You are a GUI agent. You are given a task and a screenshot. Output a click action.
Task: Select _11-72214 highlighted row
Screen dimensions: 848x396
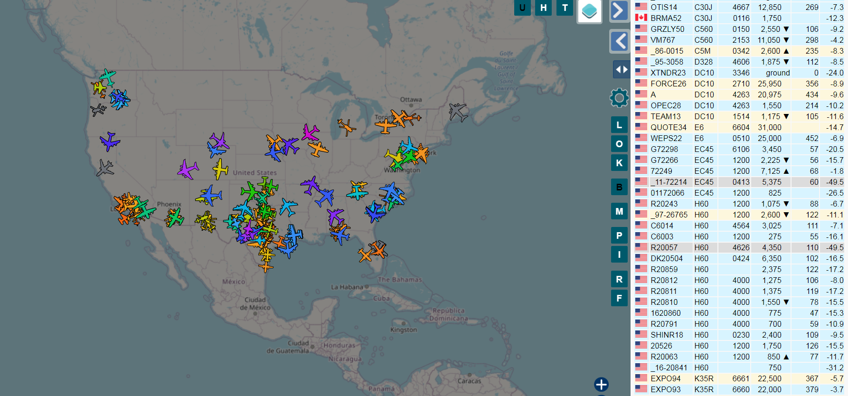739,182
